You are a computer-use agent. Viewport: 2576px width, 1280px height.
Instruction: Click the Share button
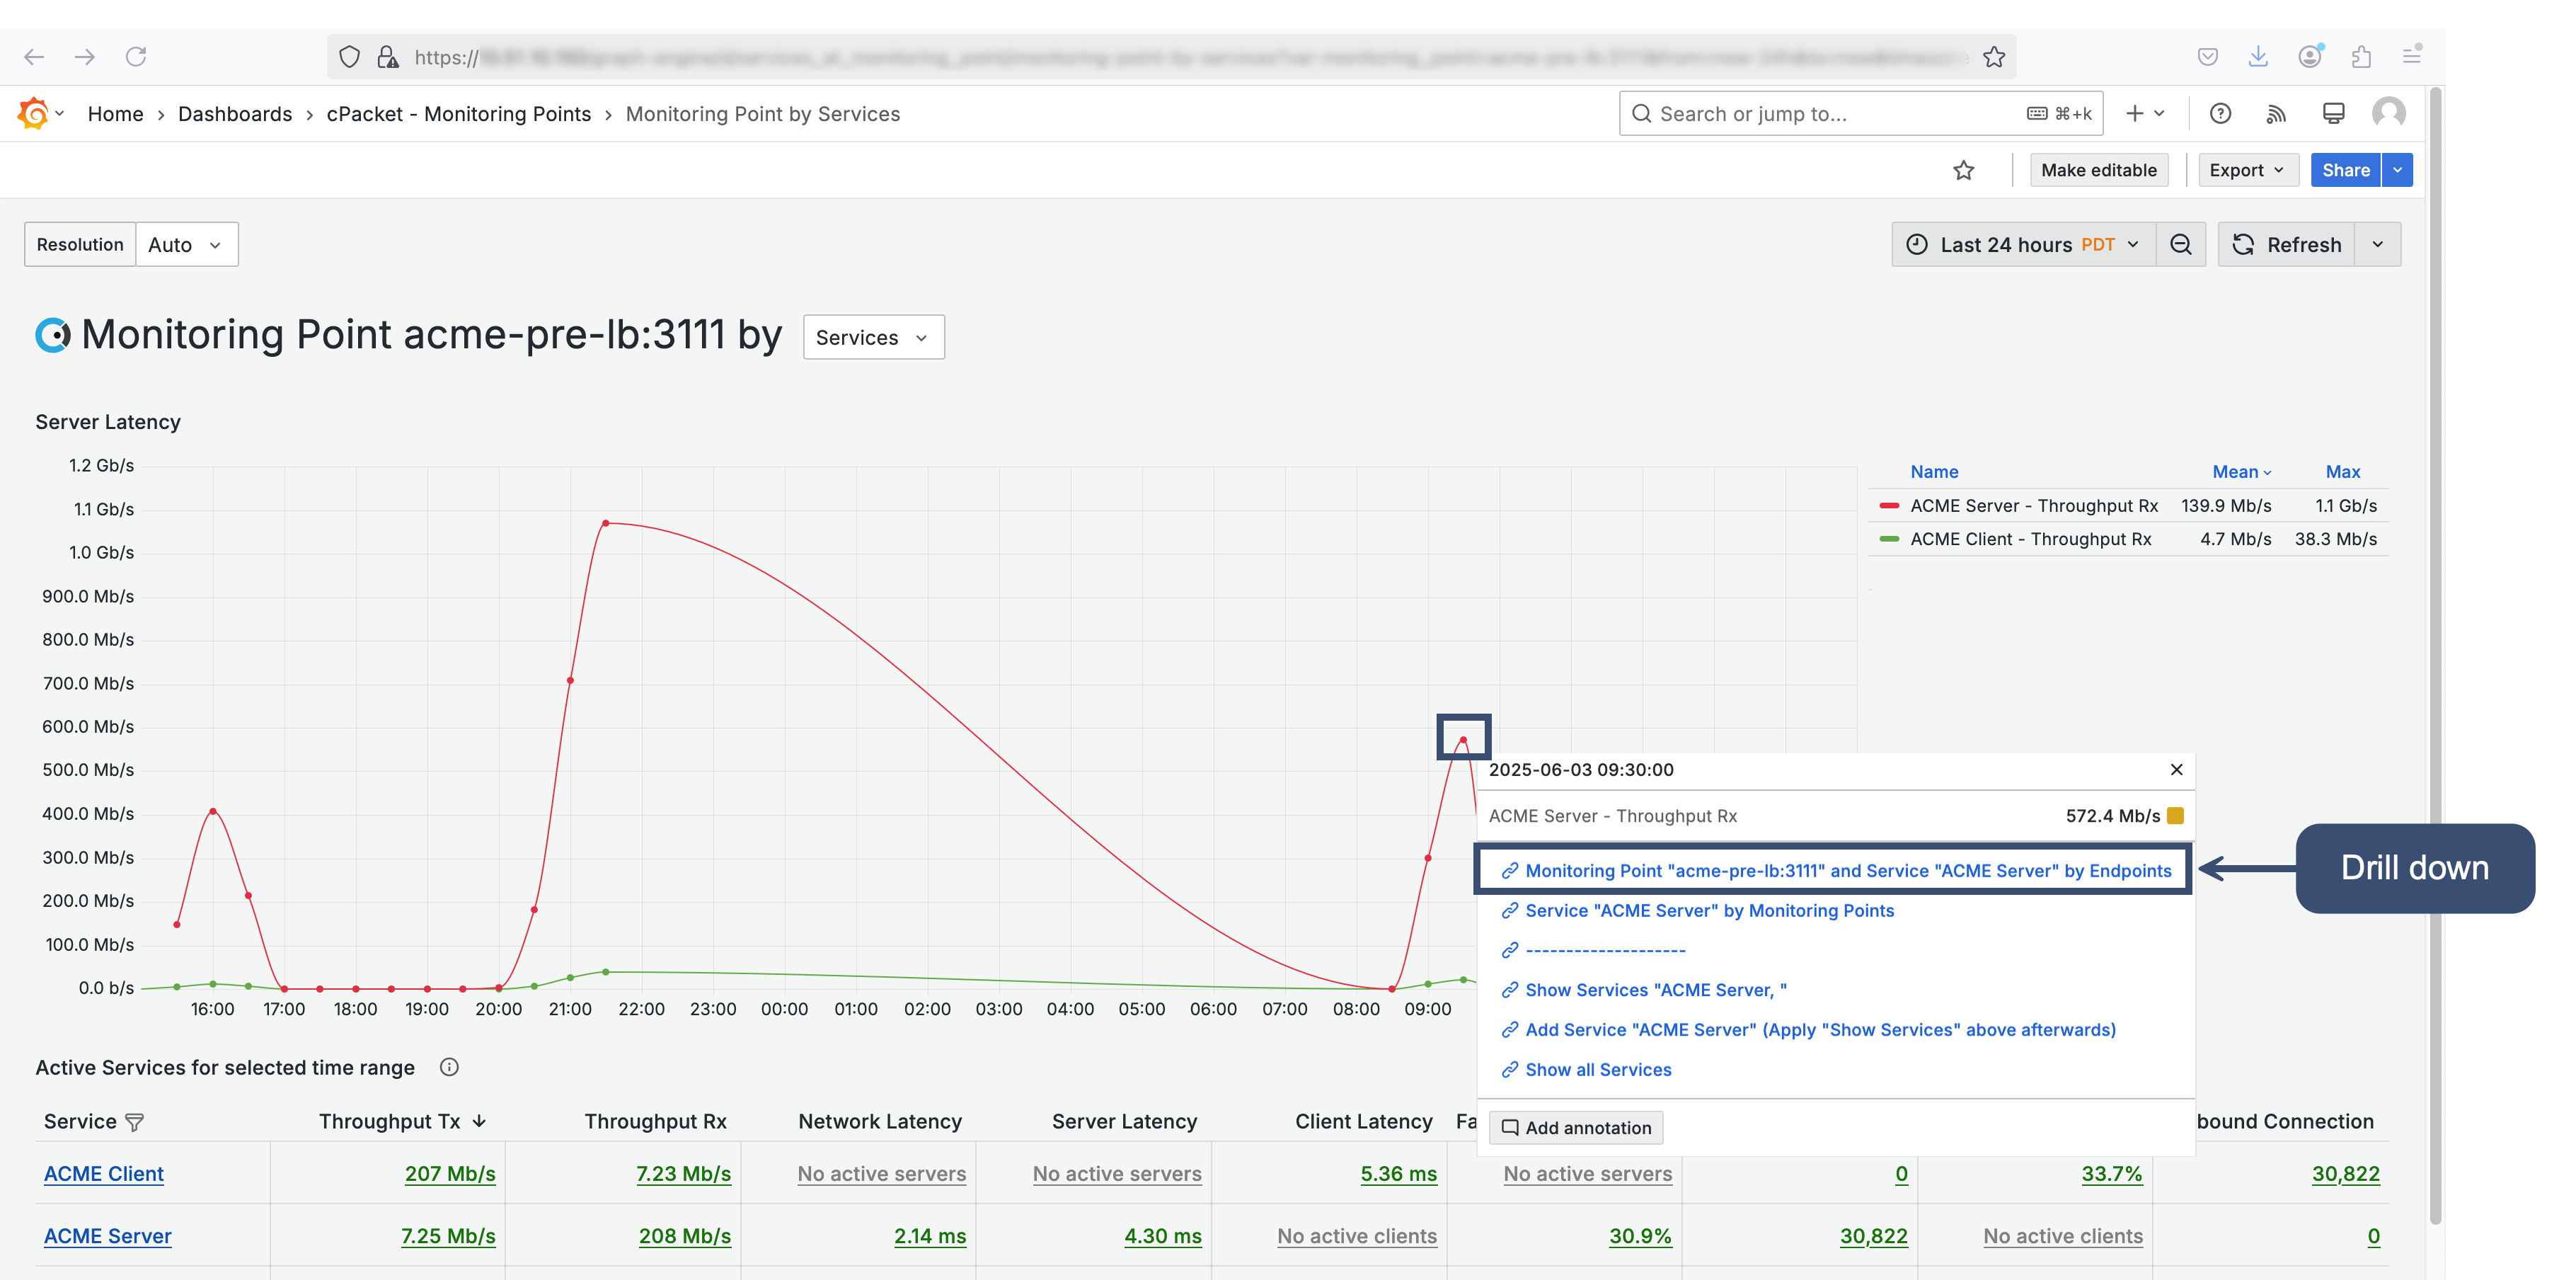click(2345, 170)
